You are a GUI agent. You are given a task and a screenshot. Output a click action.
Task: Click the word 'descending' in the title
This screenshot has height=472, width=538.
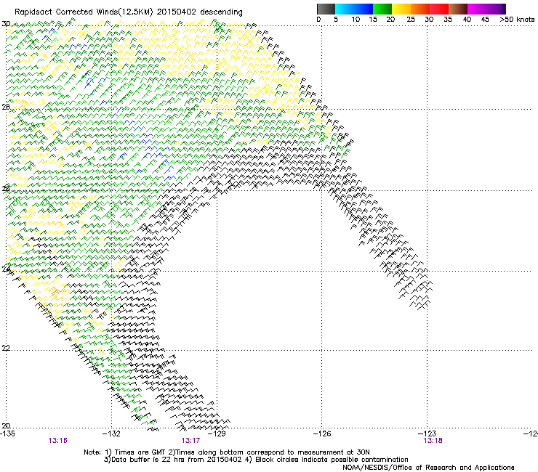click(x=221, y=12)
